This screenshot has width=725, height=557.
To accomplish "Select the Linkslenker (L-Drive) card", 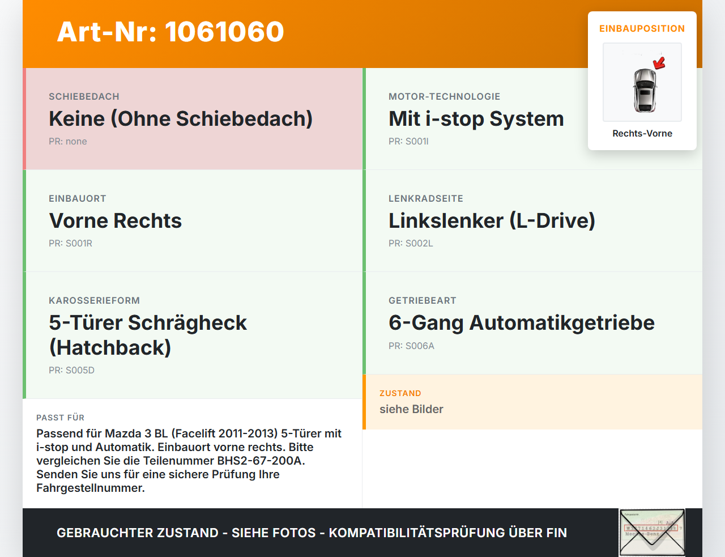I will [x=532, y=221].
